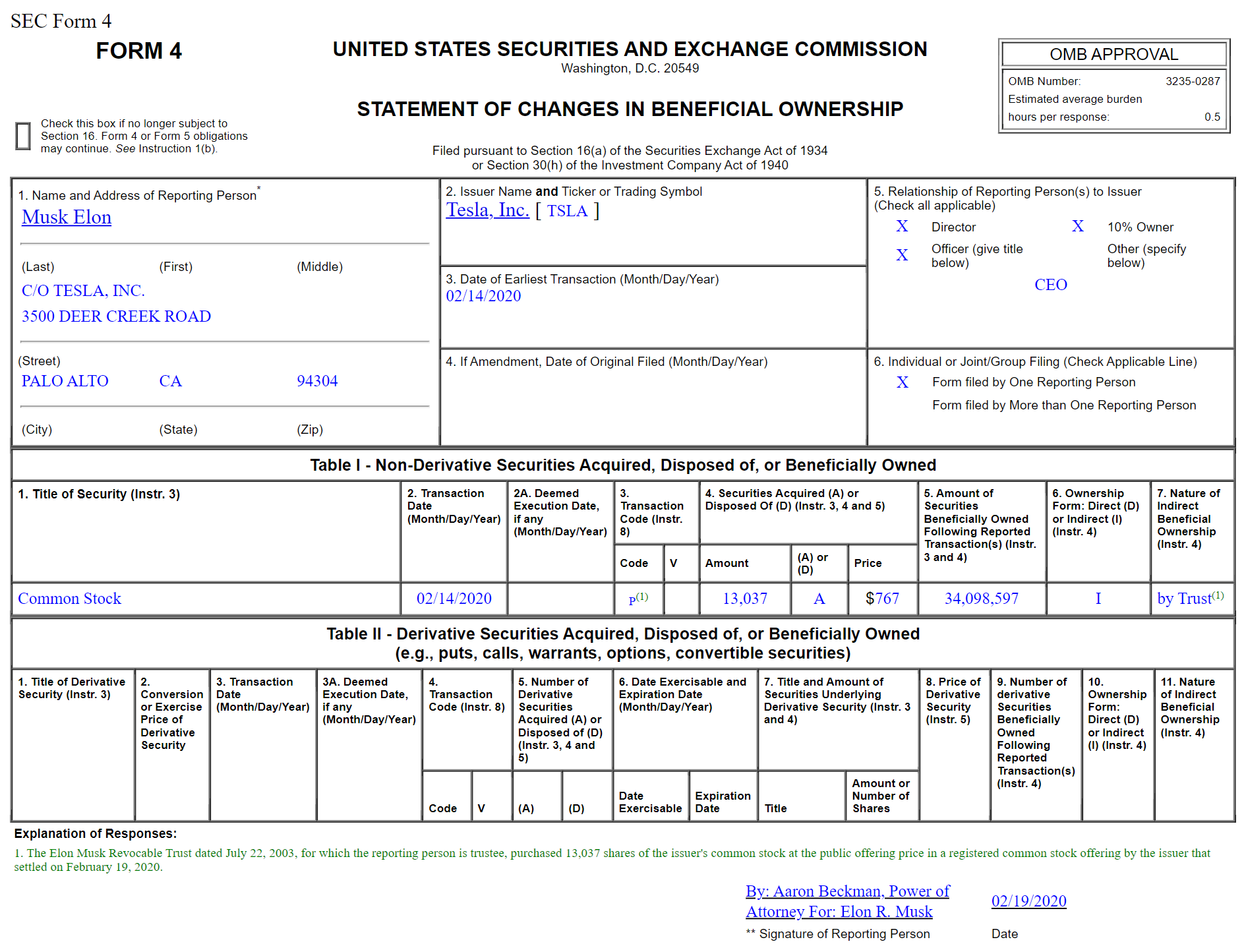Screen dimensions: 1246x948
Task: Toggle the Officer relationship X mark
Action: click(x=902, y=255)
